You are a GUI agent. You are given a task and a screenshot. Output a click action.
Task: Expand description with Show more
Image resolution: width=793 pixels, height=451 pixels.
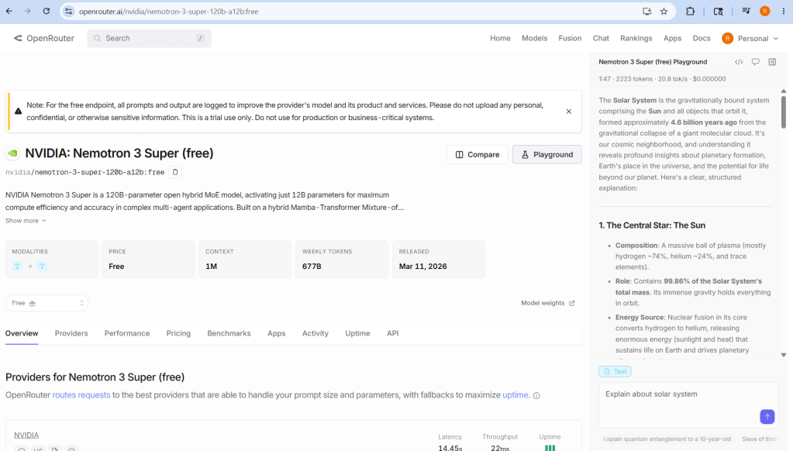[26, 220]
